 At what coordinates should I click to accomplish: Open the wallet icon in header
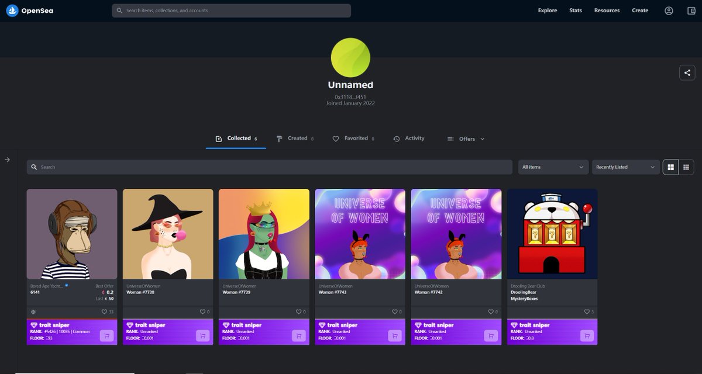pyautogui.click(x=691, y=11)
